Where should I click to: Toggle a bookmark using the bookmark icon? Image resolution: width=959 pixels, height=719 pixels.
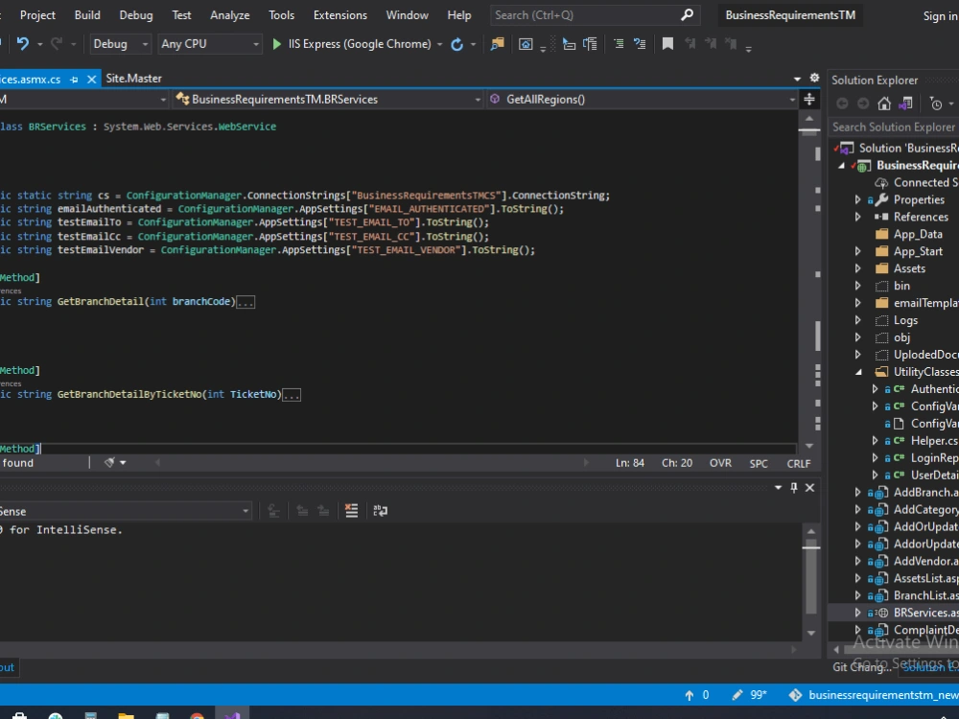click(667, 44)
